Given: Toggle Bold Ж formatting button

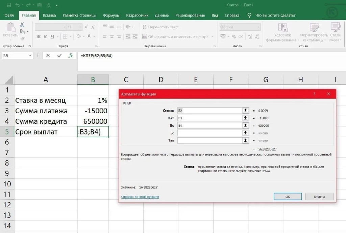Looking at the screenshot, I should pos(39,36).
